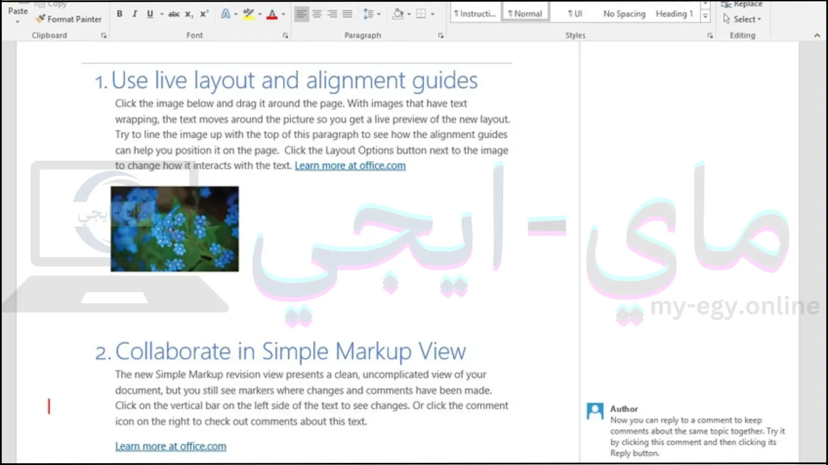This screenshot has height=465, width=828.
Task: Click the Strikethrough text icon
Action: pos(173,14)
